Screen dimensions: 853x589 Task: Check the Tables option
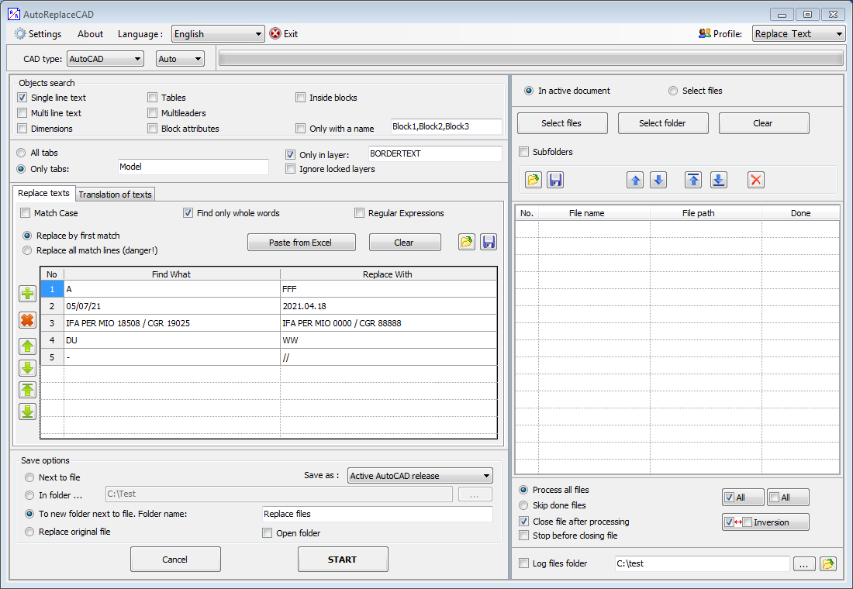[x=152, y=98]
